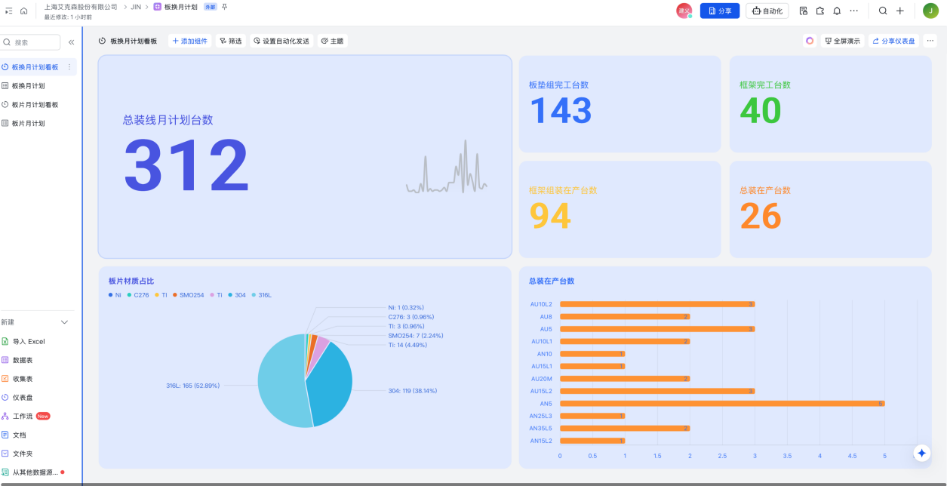Image resolution: width=947 pixels, height=486 pixels.
Task: Collapse the 新建 section chevron
Action: tap(64, 322)
